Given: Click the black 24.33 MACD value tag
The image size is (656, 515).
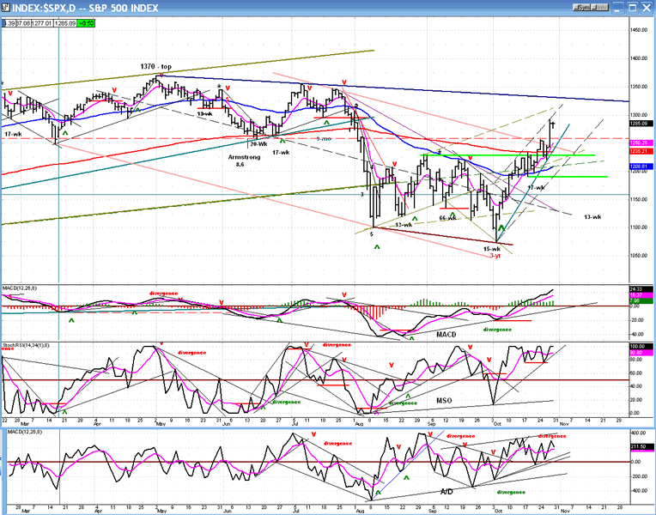Looking at the screenshot, I should (x=641, y=289).
